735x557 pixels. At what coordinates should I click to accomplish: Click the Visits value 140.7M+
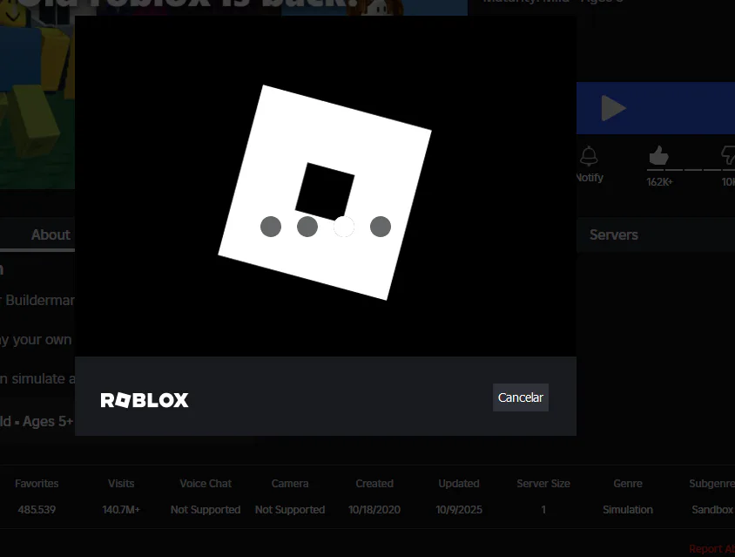[121, 510]
